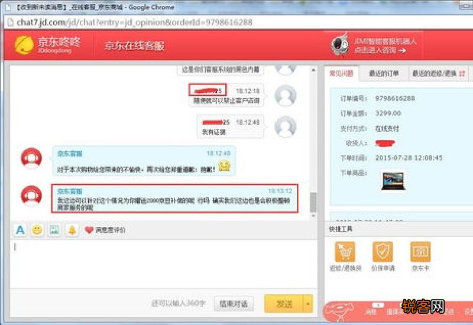The image size is (473, 325).
Task: Click the bell alert icon
Action: point(72,230)
